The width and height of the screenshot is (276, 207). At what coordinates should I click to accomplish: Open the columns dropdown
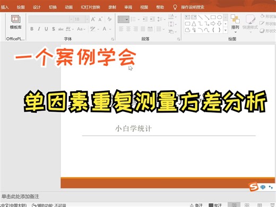pyautogui.click(x=161, y=29)
